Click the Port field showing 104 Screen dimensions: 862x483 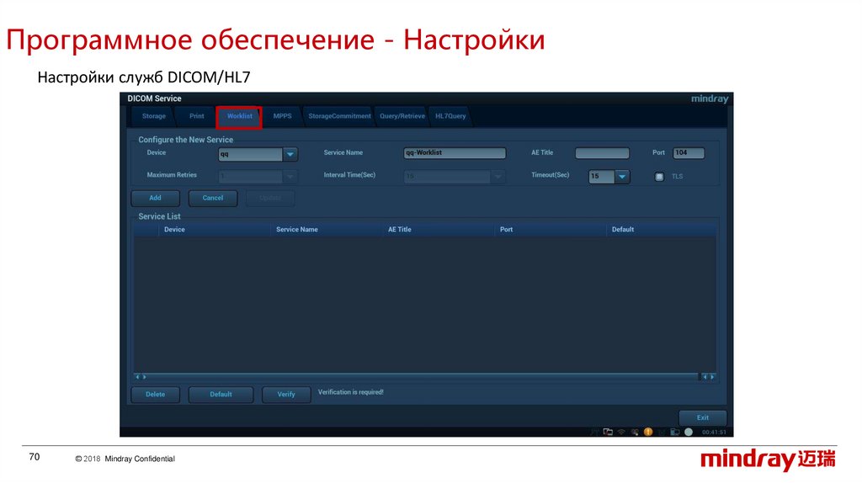689,153
